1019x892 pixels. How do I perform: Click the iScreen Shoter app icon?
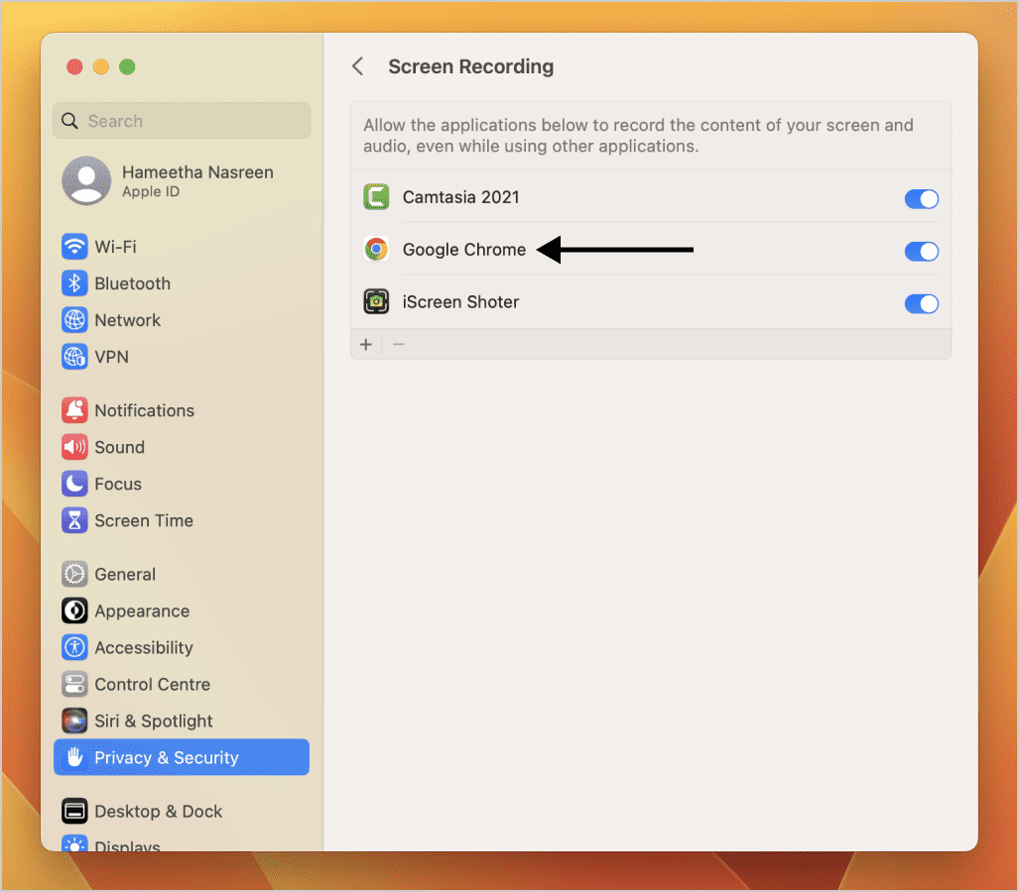(376, 302)
